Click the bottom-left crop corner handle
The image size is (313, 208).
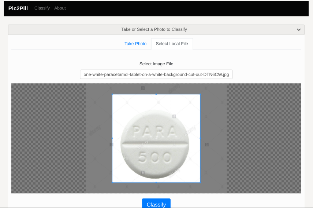112,182
